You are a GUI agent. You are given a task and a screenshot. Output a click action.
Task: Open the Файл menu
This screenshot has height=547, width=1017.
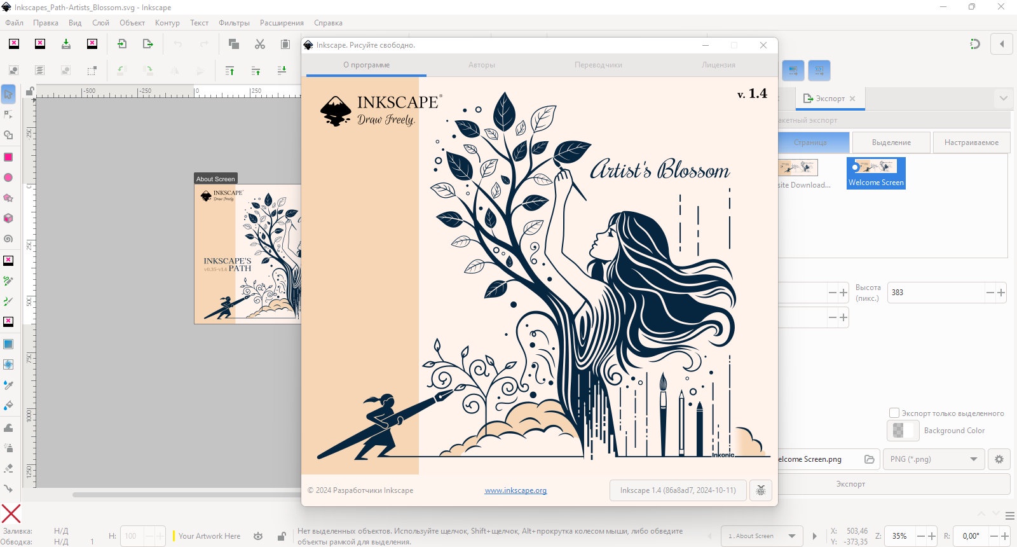click(14, 23)
